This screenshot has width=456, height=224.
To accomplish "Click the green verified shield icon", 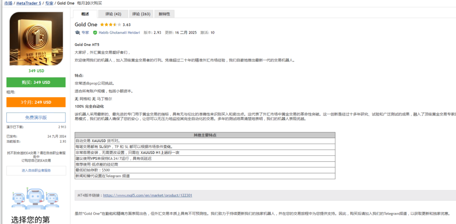I will click(x=95, y=33).
